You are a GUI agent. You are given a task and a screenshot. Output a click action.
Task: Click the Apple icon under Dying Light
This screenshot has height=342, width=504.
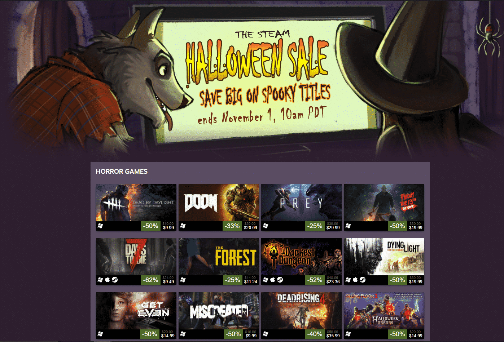tap(355, 280)
